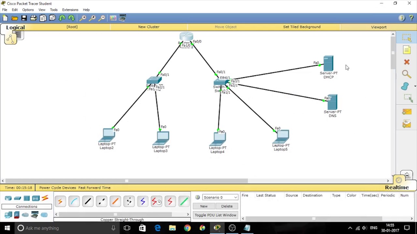Image resolution: width=417 pixels, height=234 pixels.
Task: Select the DHCP server on canvas
Action: (x=328, y=64)
